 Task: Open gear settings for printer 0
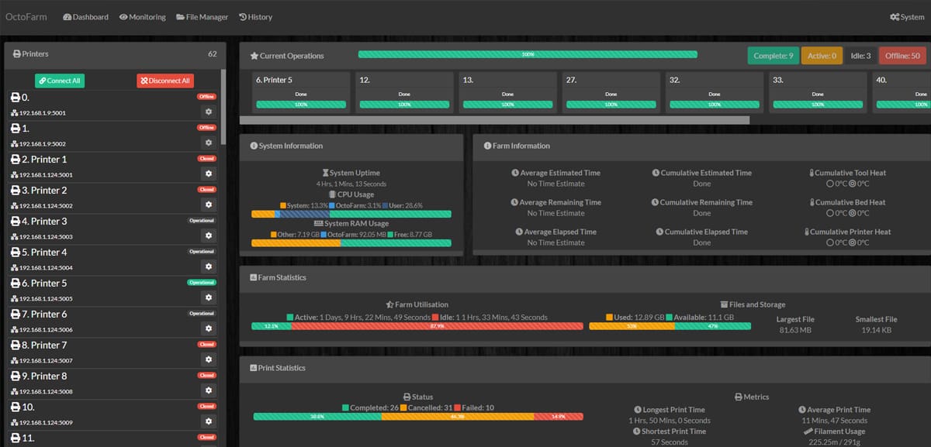(x=208, y=112)
